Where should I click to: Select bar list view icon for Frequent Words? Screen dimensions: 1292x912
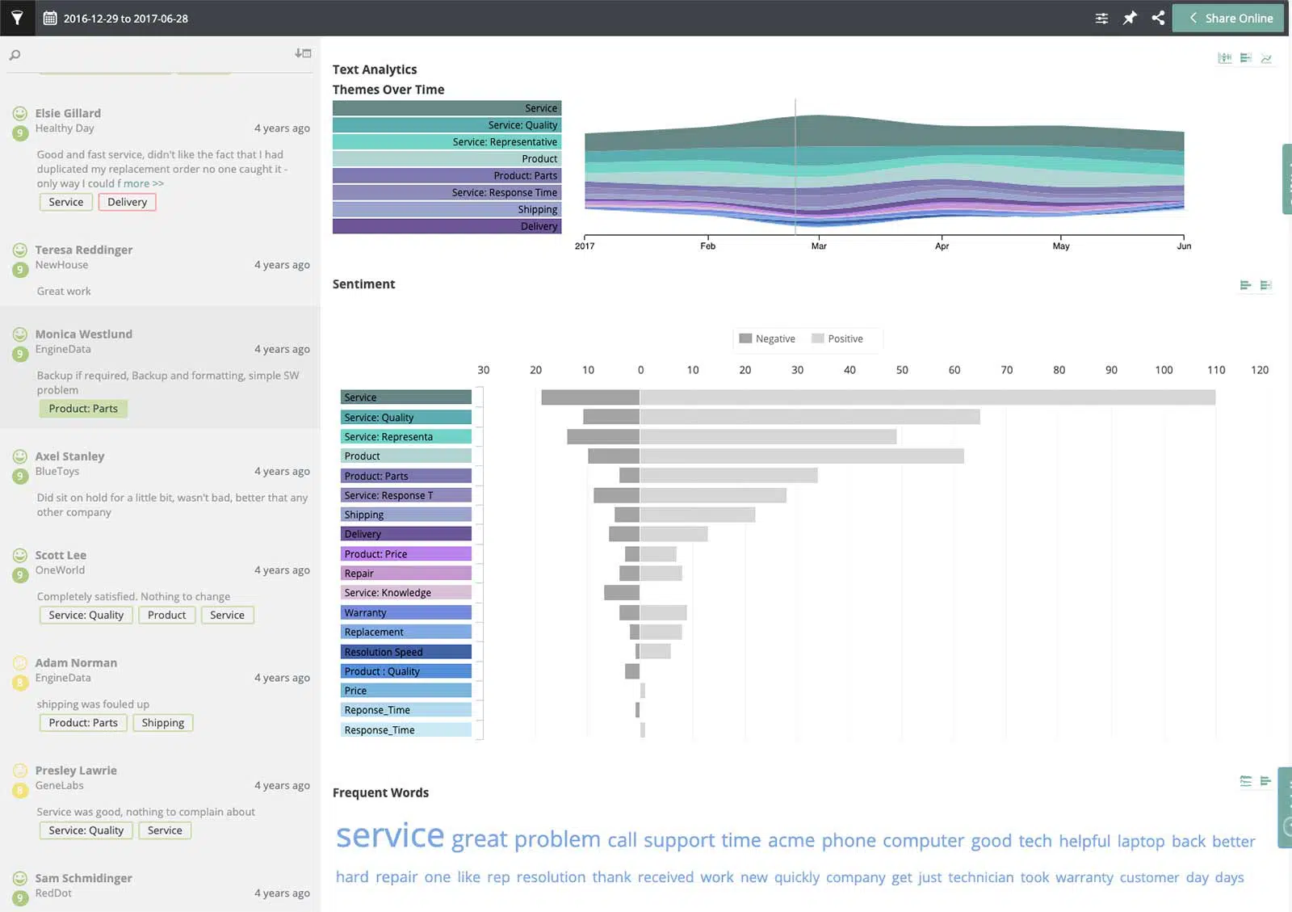pos(1266,781)
